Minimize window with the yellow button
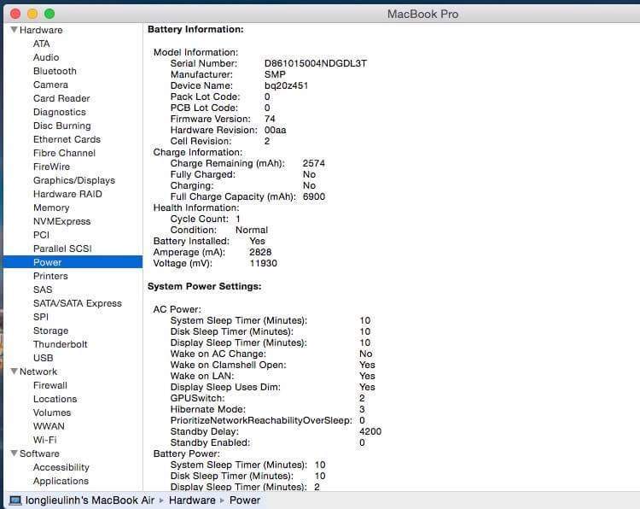This screenshot has width=640, height=509. point(32,14)
